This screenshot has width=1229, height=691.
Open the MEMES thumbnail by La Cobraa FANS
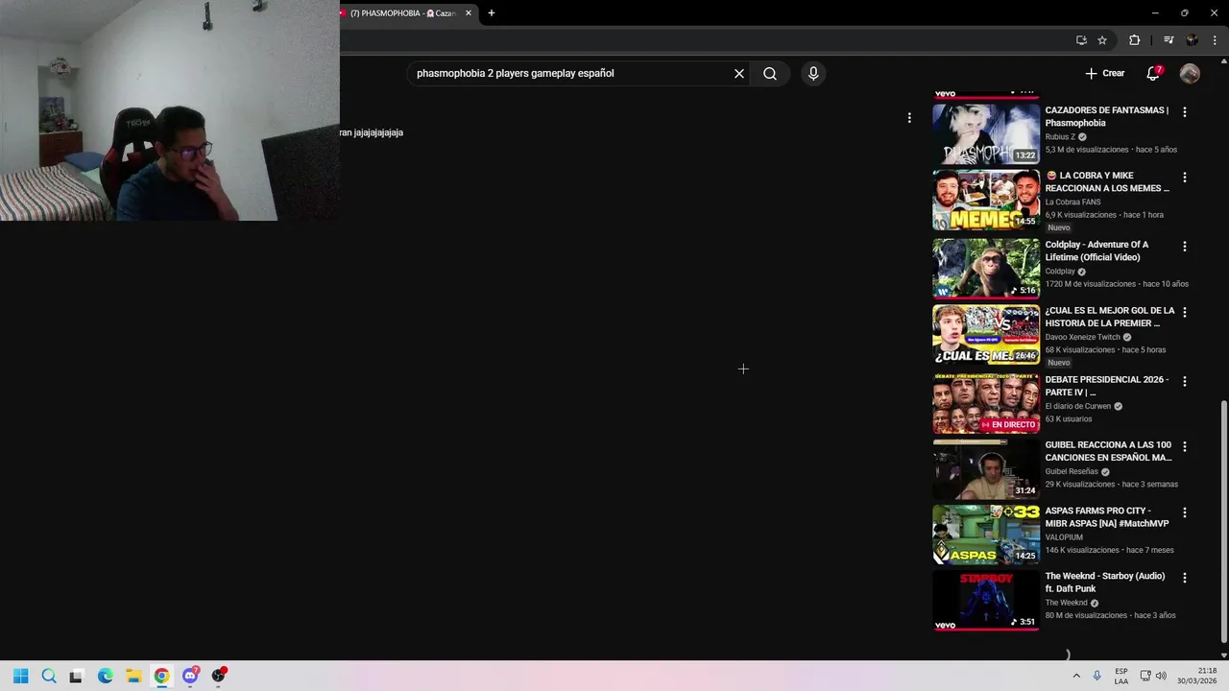(x=986, y=200)
